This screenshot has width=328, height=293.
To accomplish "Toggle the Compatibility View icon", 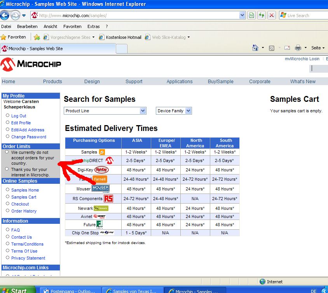I will click(252, 15).
